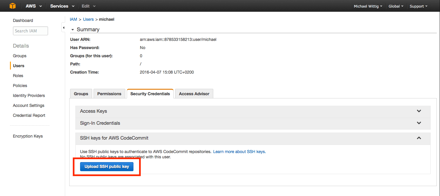This screenshot has width=440, height=196.
Task: Switch to the Access Advisor tab
Action: [x=194, y=94]
